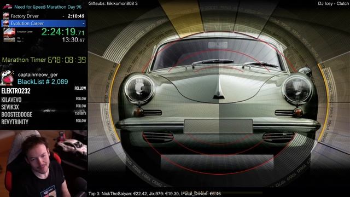Click the small Evolution Career label beside the thumbnail

click(x=25, y=32)
